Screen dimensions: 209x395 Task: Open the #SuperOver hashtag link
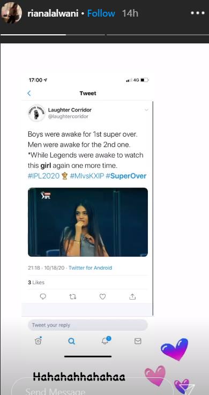pos(126,176)
